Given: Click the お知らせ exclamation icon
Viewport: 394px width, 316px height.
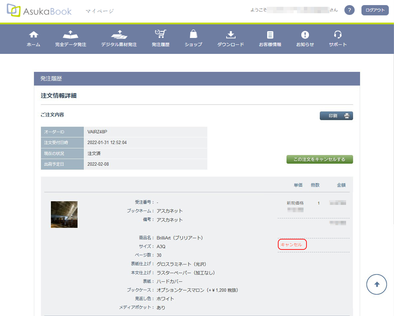Looking at the screenshot, I should tap(305, 35).
